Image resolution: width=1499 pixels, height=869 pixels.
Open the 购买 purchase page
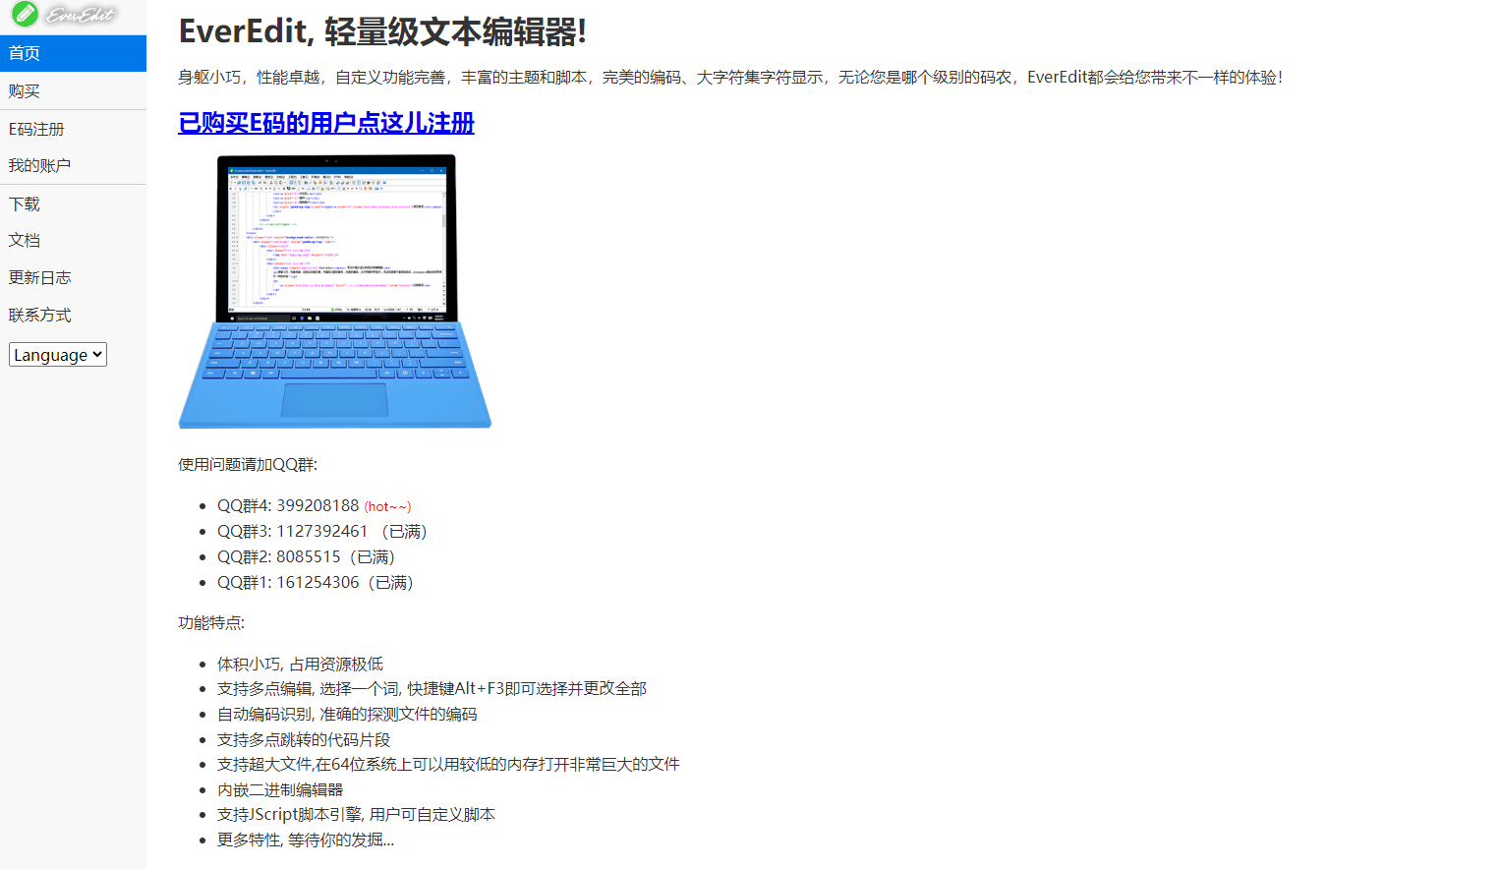coord(23,90)
